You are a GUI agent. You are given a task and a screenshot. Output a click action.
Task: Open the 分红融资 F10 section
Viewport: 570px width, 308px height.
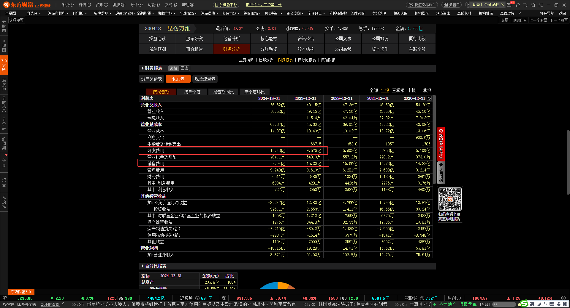coord(269,49)
